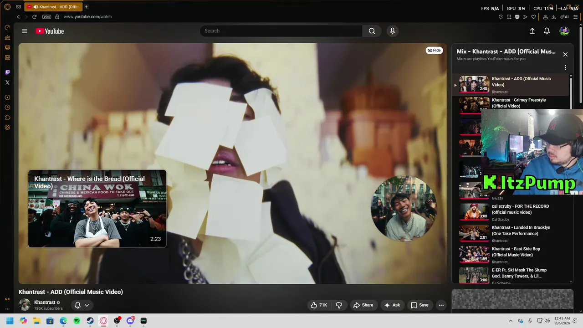This screenshot has height=328, width=583.
Task: Add page to bookmarks heart icon
Action: 534,17
